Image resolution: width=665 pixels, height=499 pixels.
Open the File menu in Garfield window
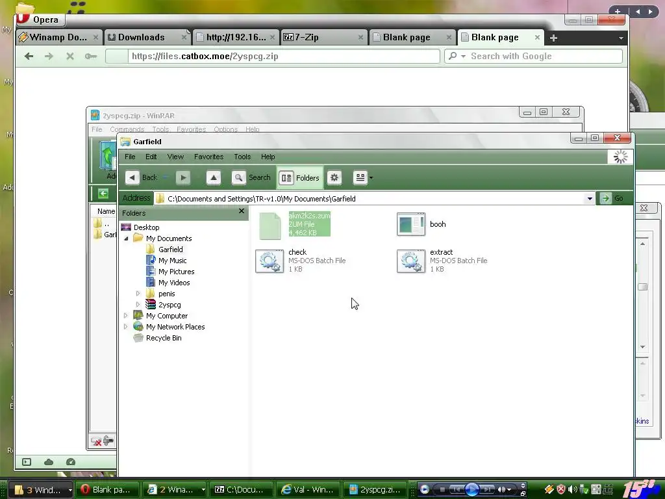pyautogui.click(x=130, y=157)
